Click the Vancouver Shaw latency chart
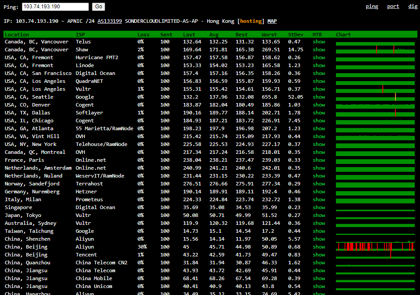This screenshot has width=420, height=295. [375, 50]
